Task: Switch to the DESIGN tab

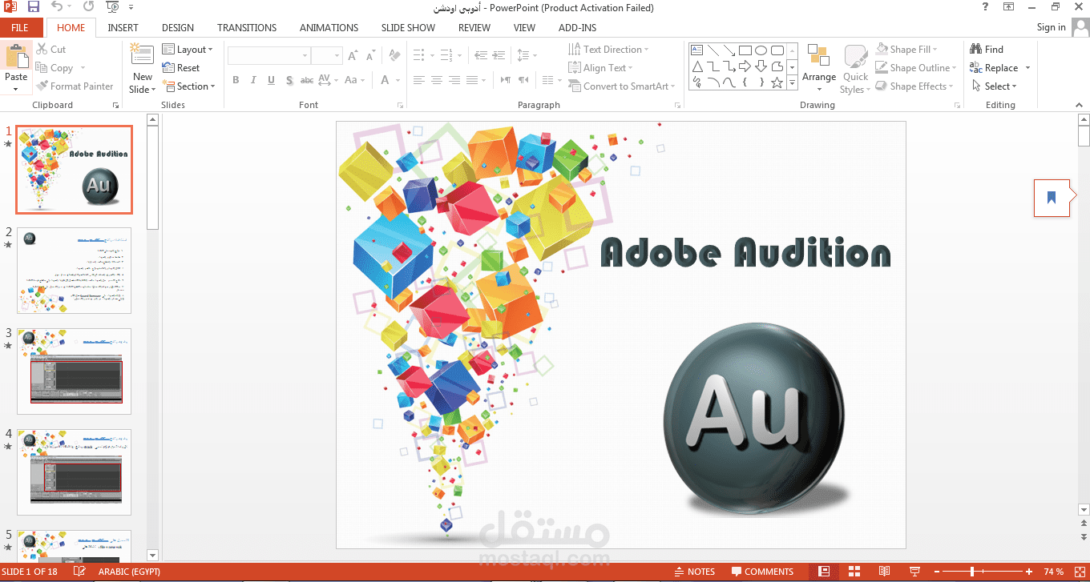Action: point(178,28)
